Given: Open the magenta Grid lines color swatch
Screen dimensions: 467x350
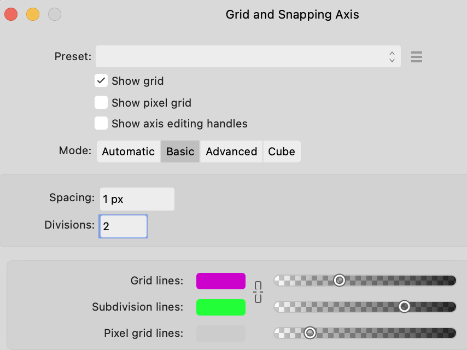Looking at the screenshot, I should (220, 281).
